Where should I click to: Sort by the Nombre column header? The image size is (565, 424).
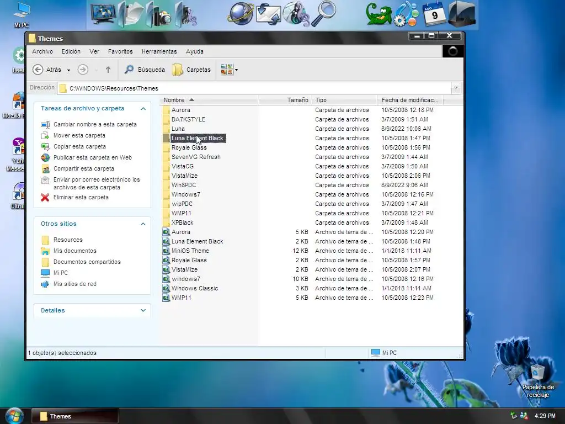[209, 100]
